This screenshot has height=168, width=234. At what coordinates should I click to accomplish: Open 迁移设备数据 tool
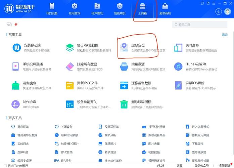point(139,85)
